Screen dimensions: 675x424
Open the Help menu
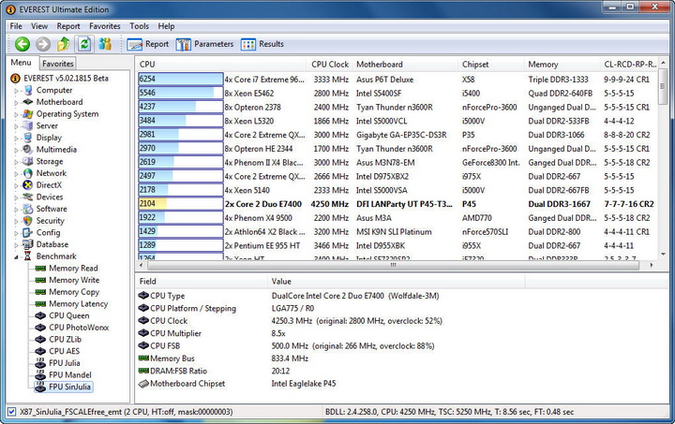tap(166, 26)
